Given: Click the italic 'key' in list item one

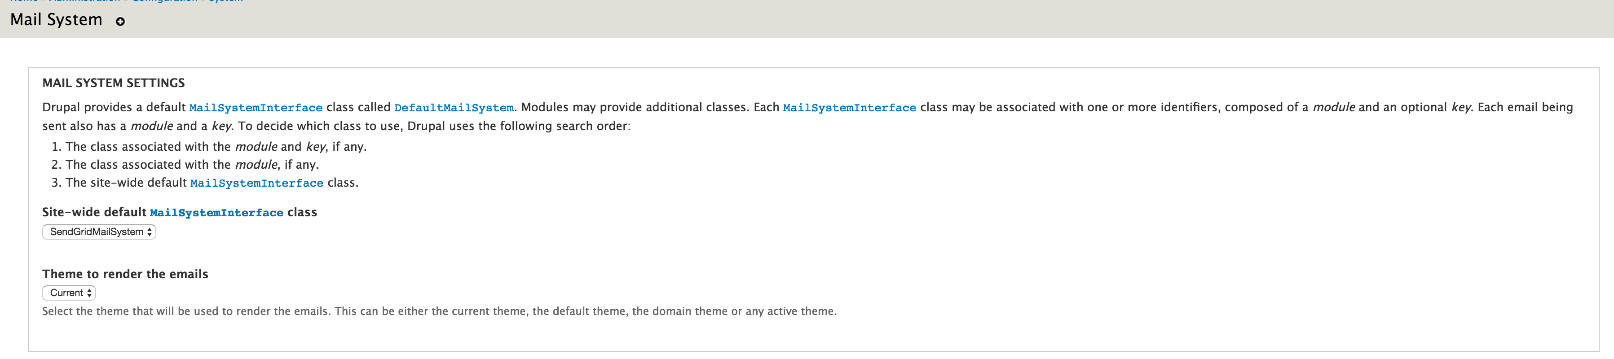Looking at the screenshot, I should (x=315, y=147).
